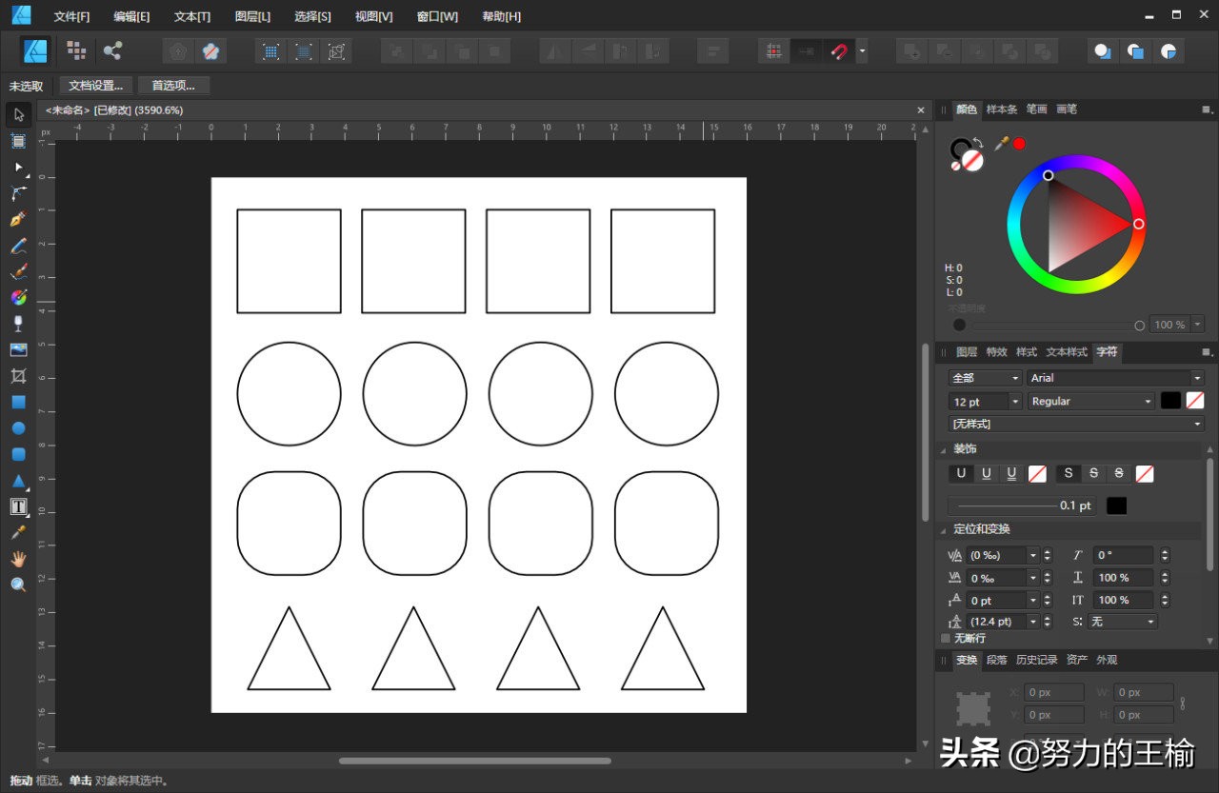Screen dimensions: 1219x793
Task: Collapse the 定位和变换 section
Action: coord(944,528)
